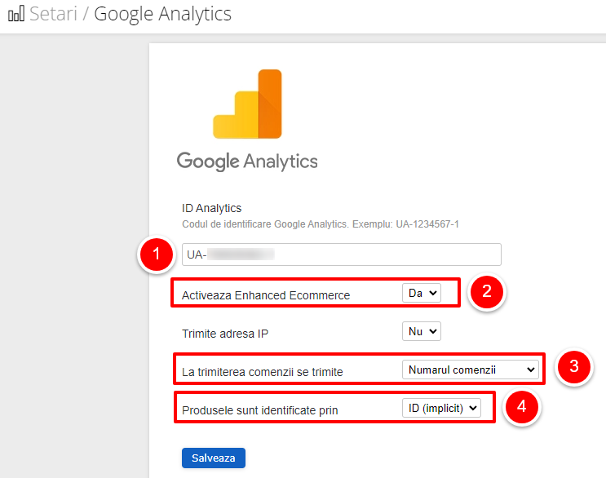Screen dimensions: 606x478
Task: Click the bar chart icon beside Setari
Action: [x=16, y=14]
